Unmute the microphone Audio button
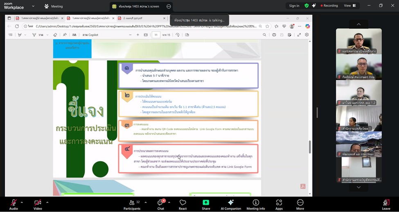 [14, 204]
